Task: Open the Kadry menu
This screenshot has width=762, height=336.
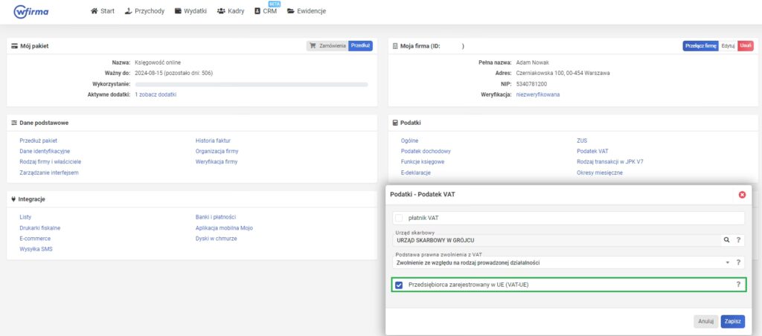Action: [231, 11]
